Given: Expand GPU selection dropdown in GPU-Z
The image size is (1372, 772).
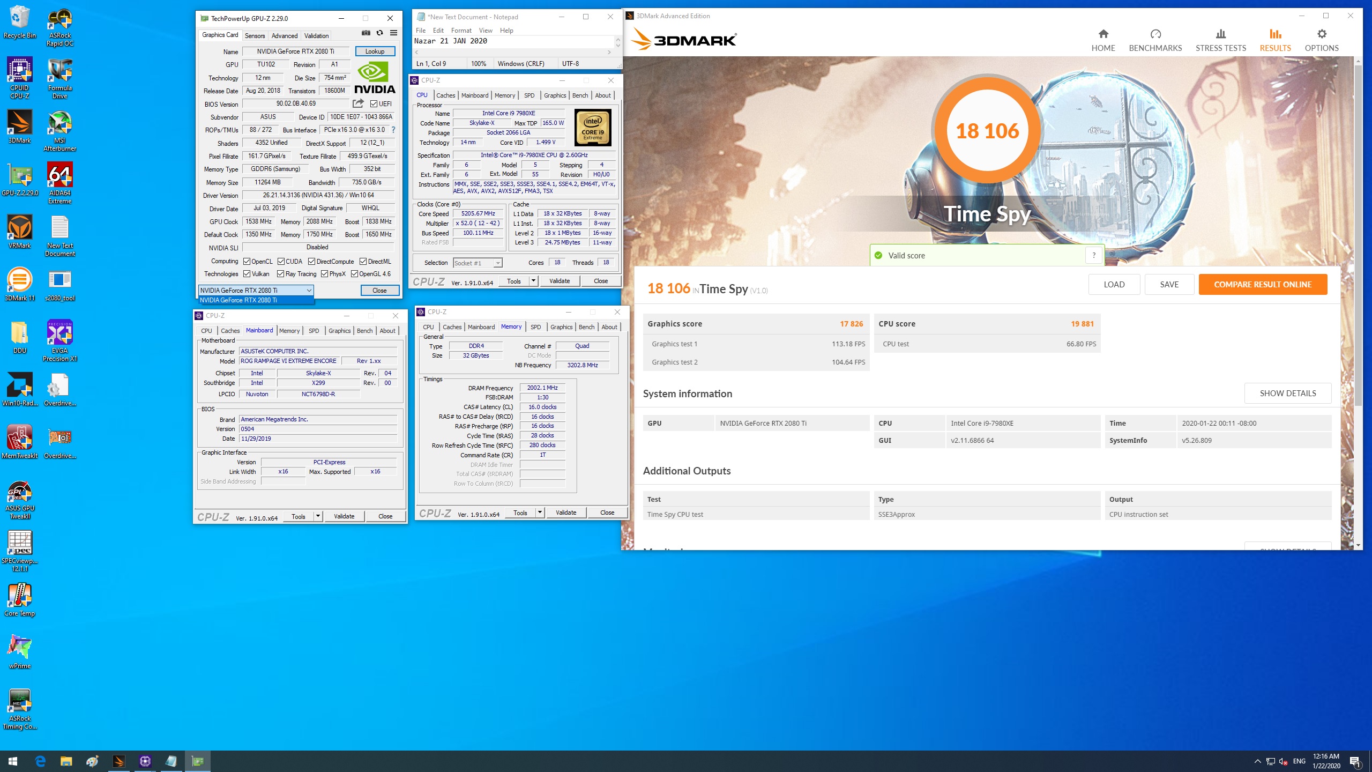Looking at the screenshot, I should tap(309, 290).
